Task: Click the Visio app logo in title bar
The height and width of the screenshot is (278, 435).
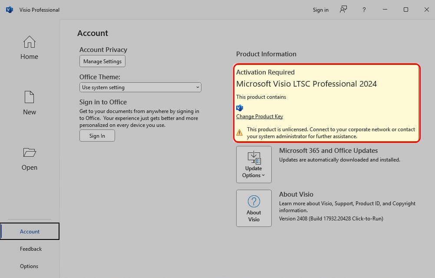Action: pyautogui.click(x=10, y=10)
